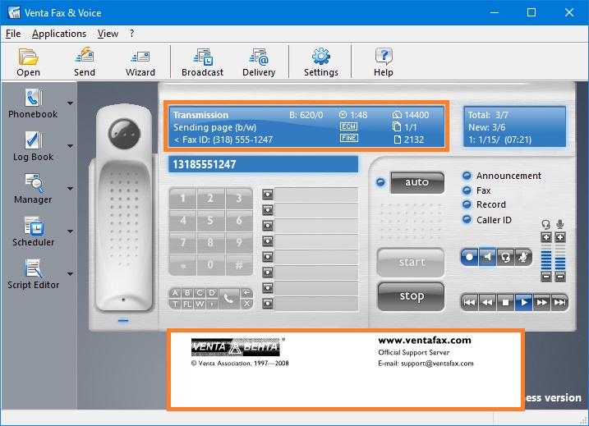
Task: Click the # key on keypad
Action: [239, 265]
